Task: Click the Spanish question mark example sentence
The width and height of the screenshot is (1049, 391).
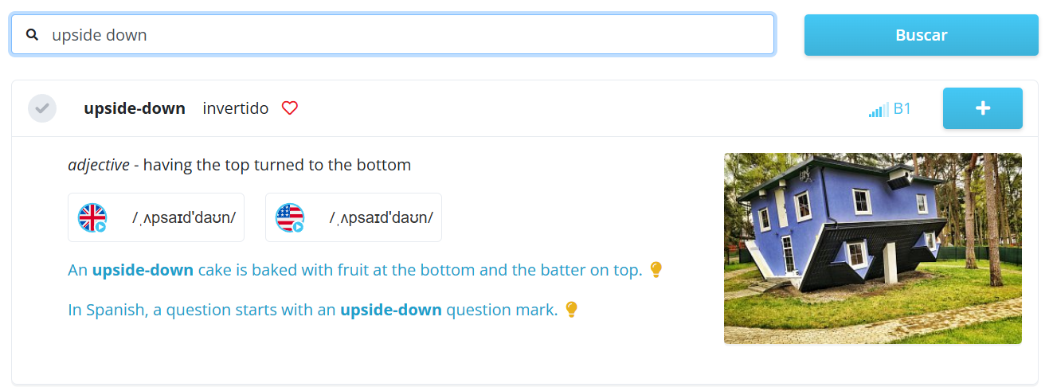Action: pos(312,310)
